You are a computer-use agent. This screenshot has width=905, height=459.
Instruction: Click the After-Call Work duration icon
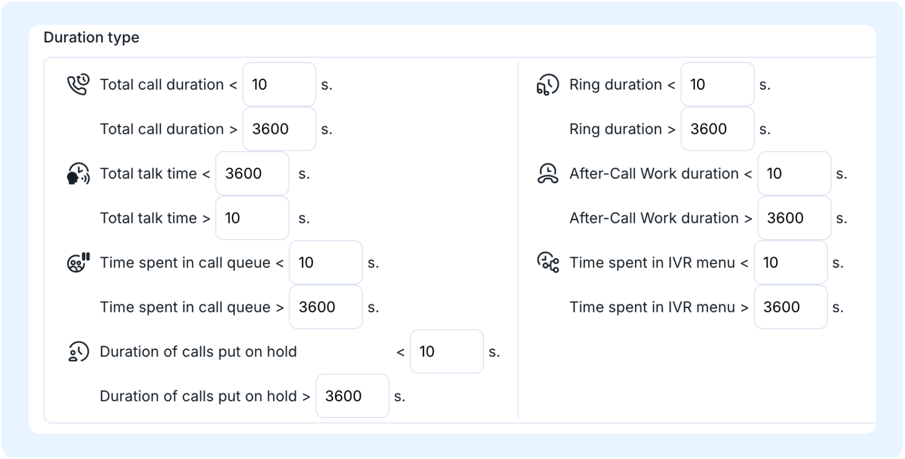(547, 174)
